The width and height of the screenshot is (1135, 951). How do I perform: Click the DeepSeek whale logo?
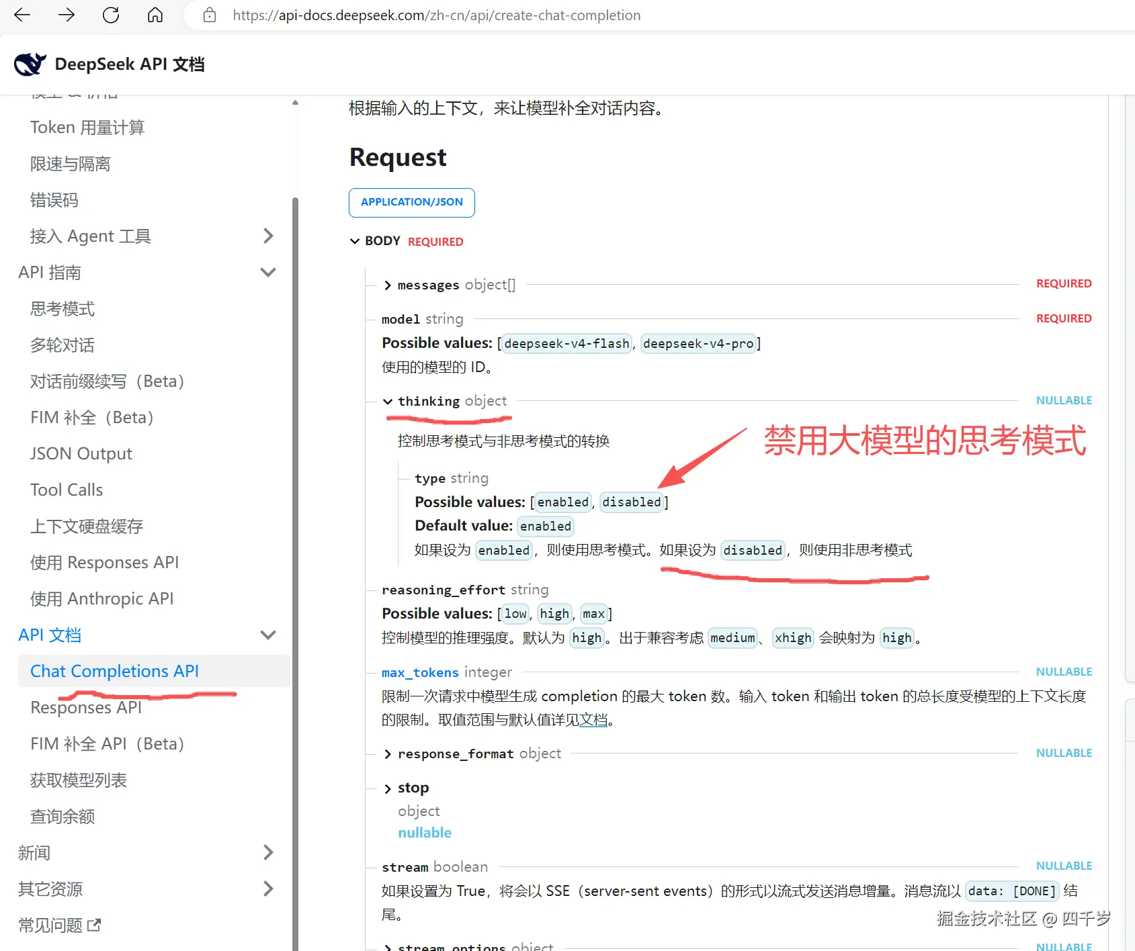coord(30,64)
